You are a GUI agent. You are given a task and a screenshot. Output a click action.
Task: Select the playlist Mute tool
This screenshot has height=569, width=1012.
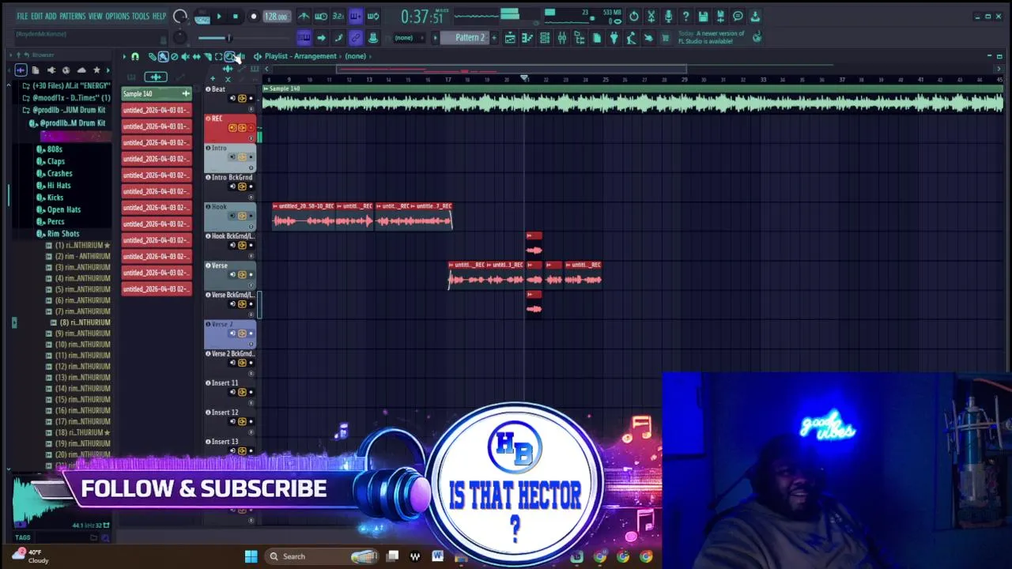point(185,56)
